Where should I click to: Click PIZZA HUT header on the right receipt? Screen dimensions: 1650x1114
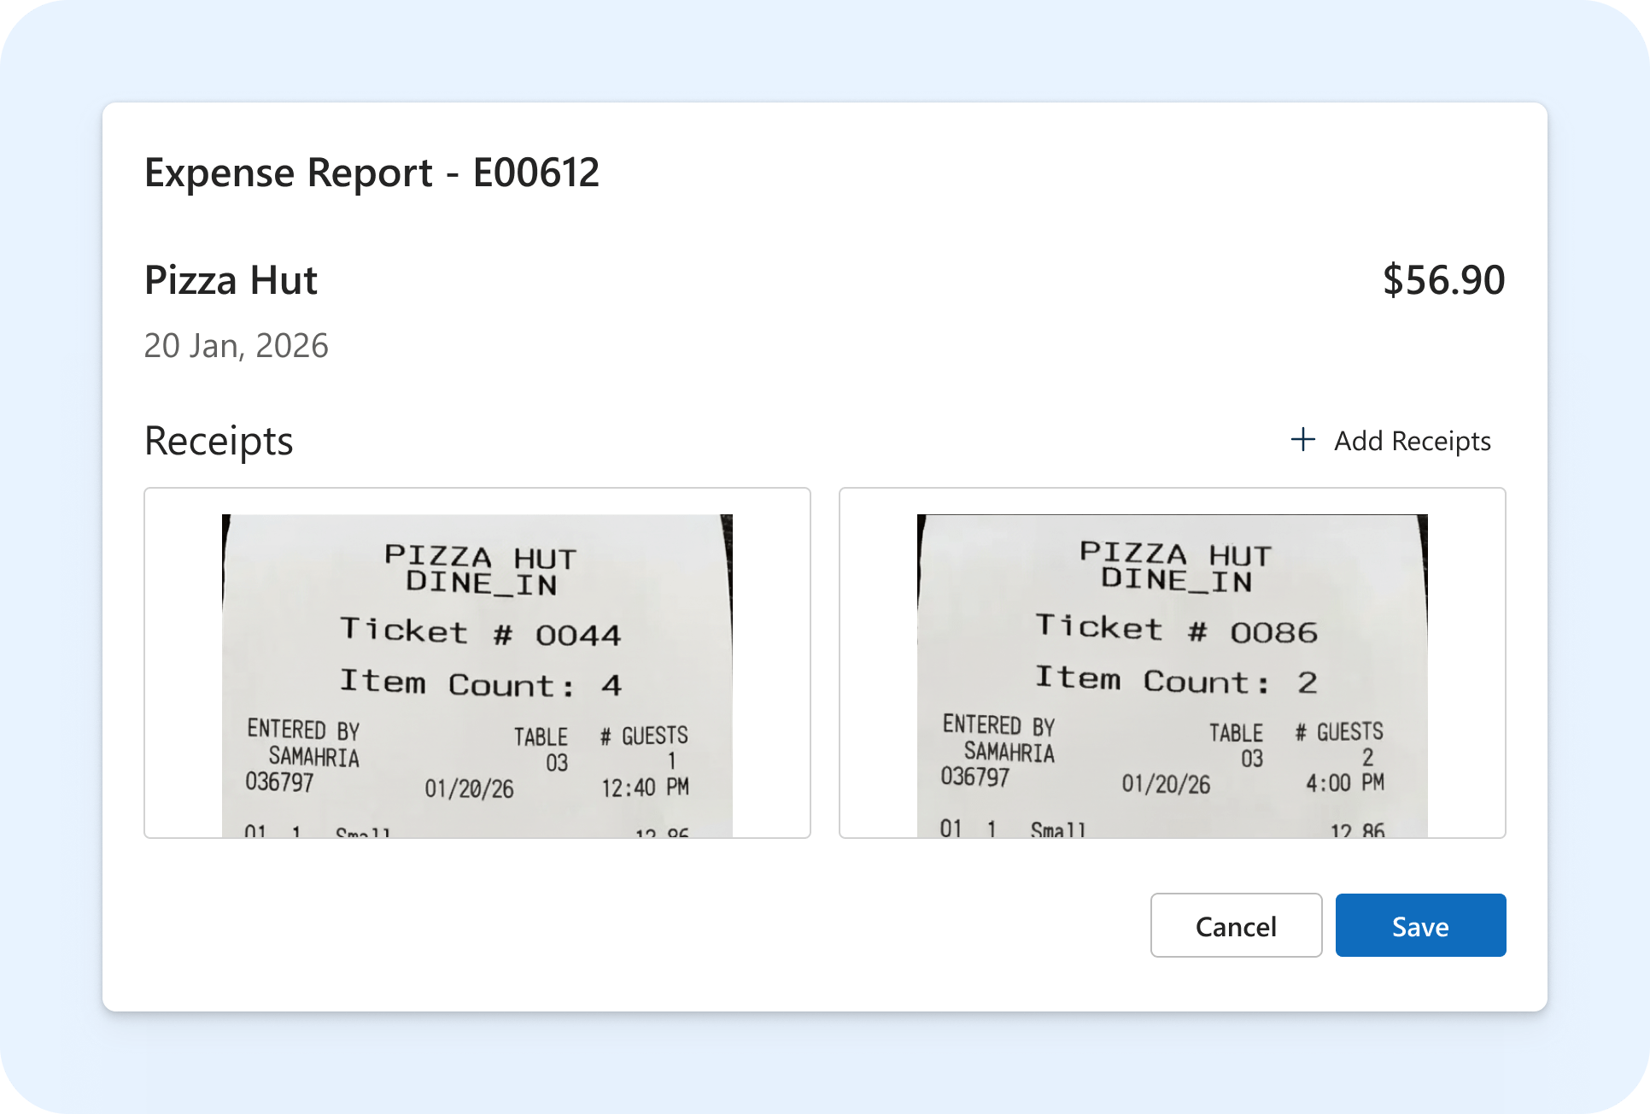(x=1176, y=554)
